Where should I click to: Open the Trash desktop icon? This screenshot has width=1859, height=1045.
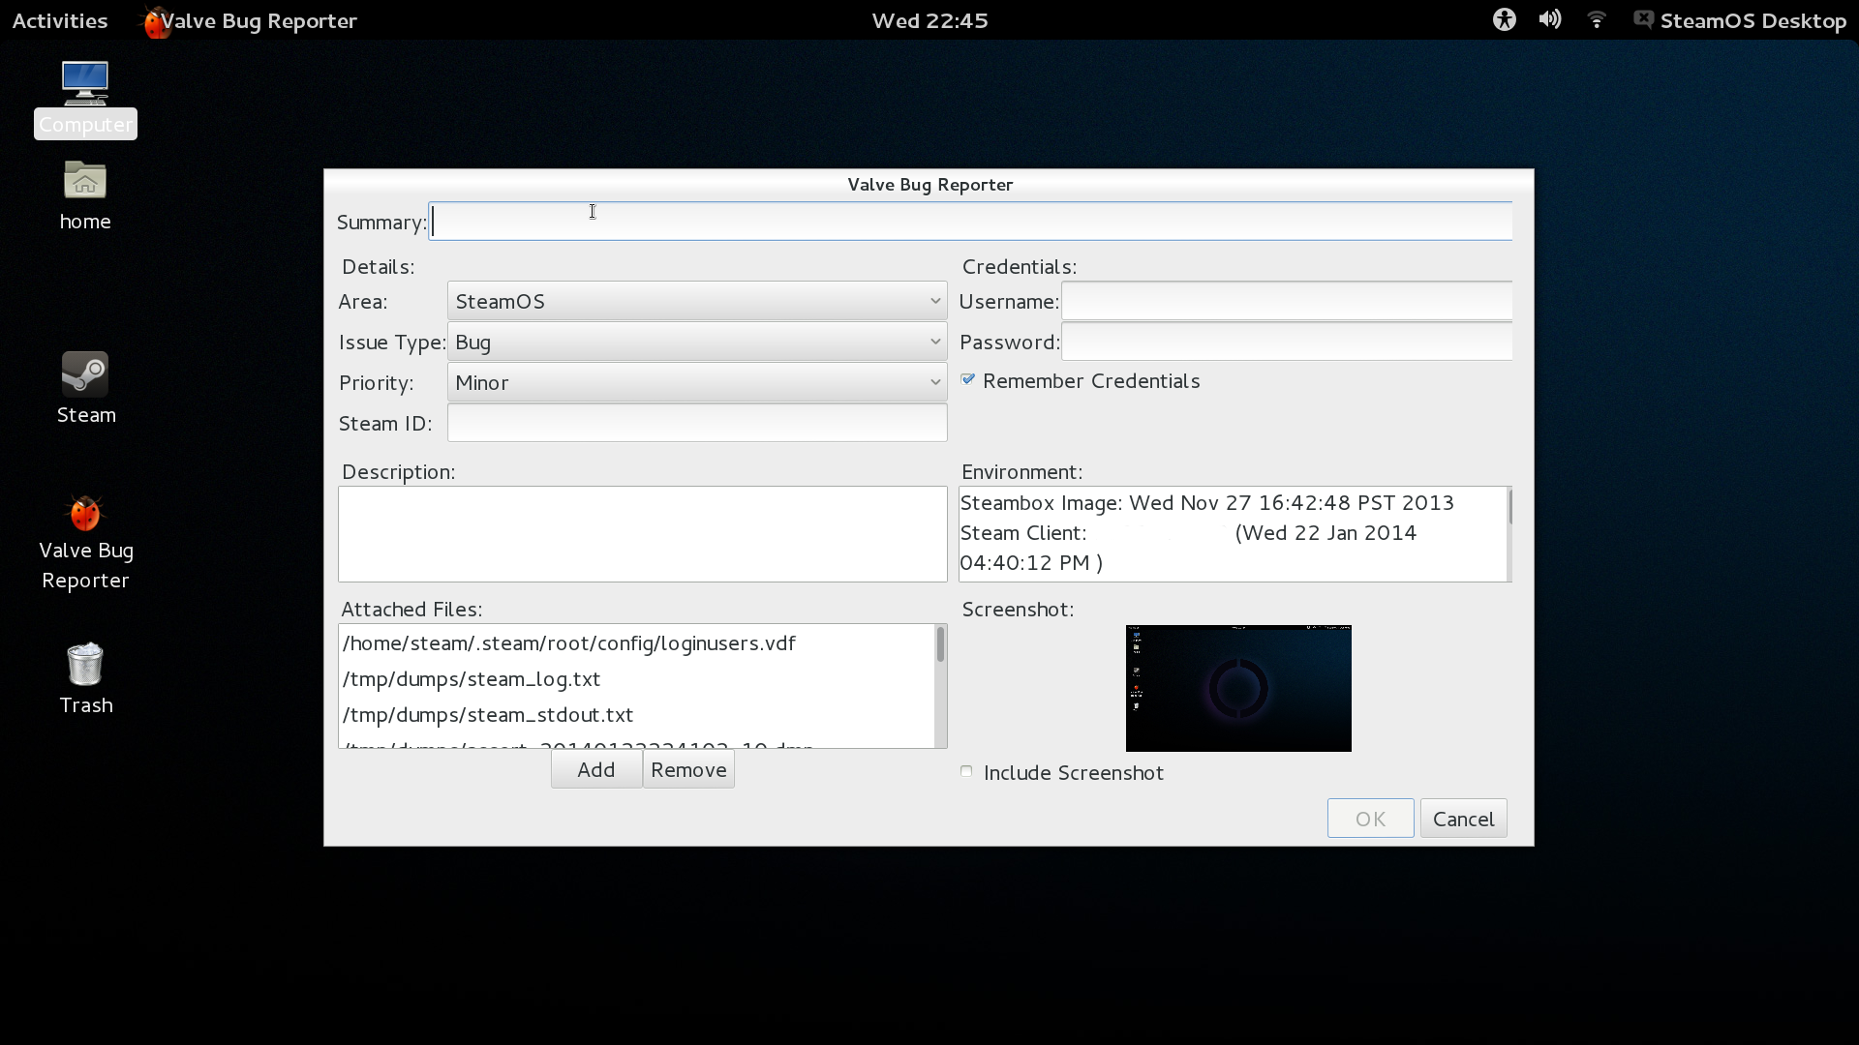click(x=85, y=666)
